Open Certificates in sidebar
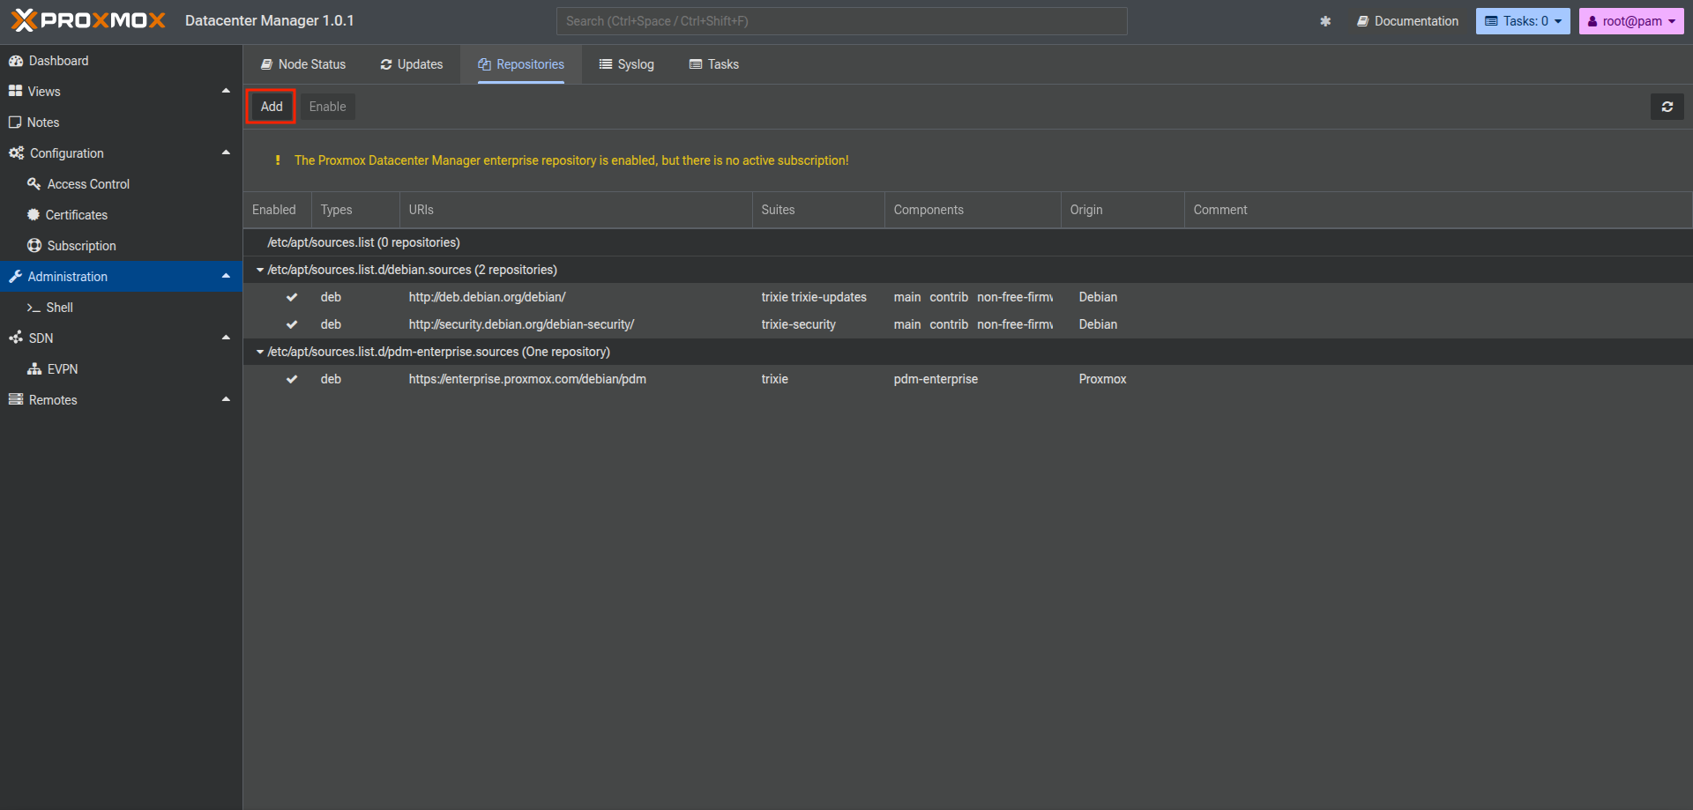 121,215
